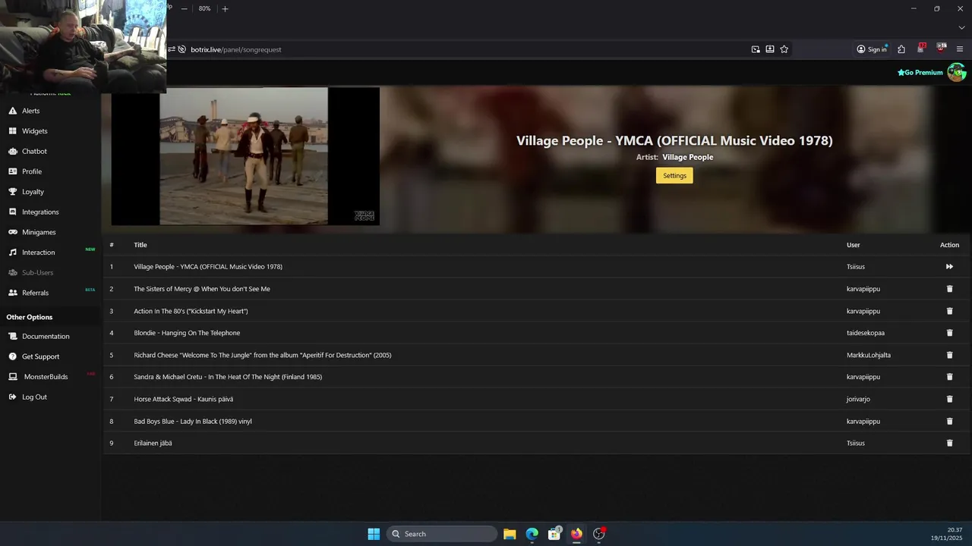Remove Blondie Hanging On The Telephone
The height and width of the screenshot is (546, 972).
[949, 333]
